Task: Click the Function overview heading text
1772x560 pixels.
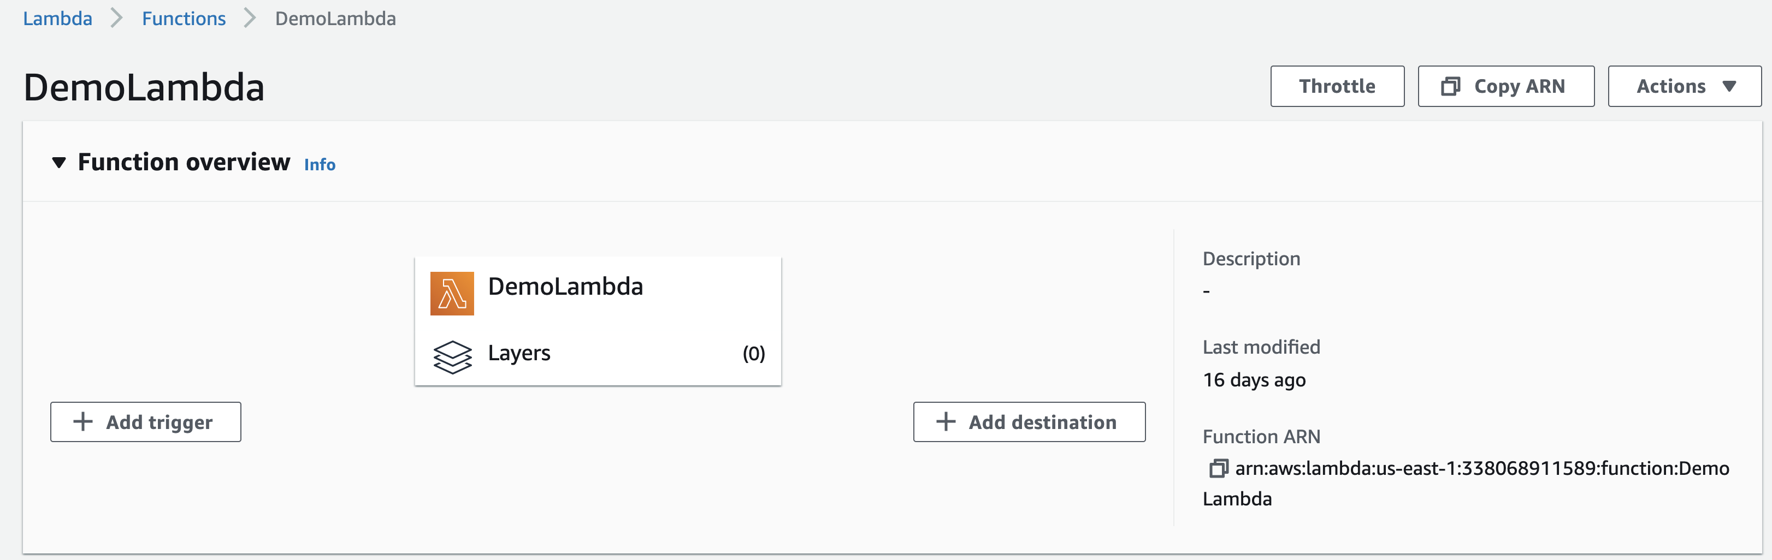Action: 184,162
